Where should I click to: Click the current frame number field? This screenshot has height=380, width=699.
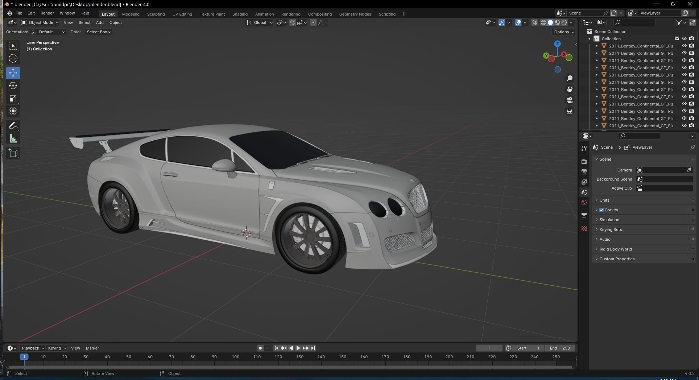tap(489, 348)
